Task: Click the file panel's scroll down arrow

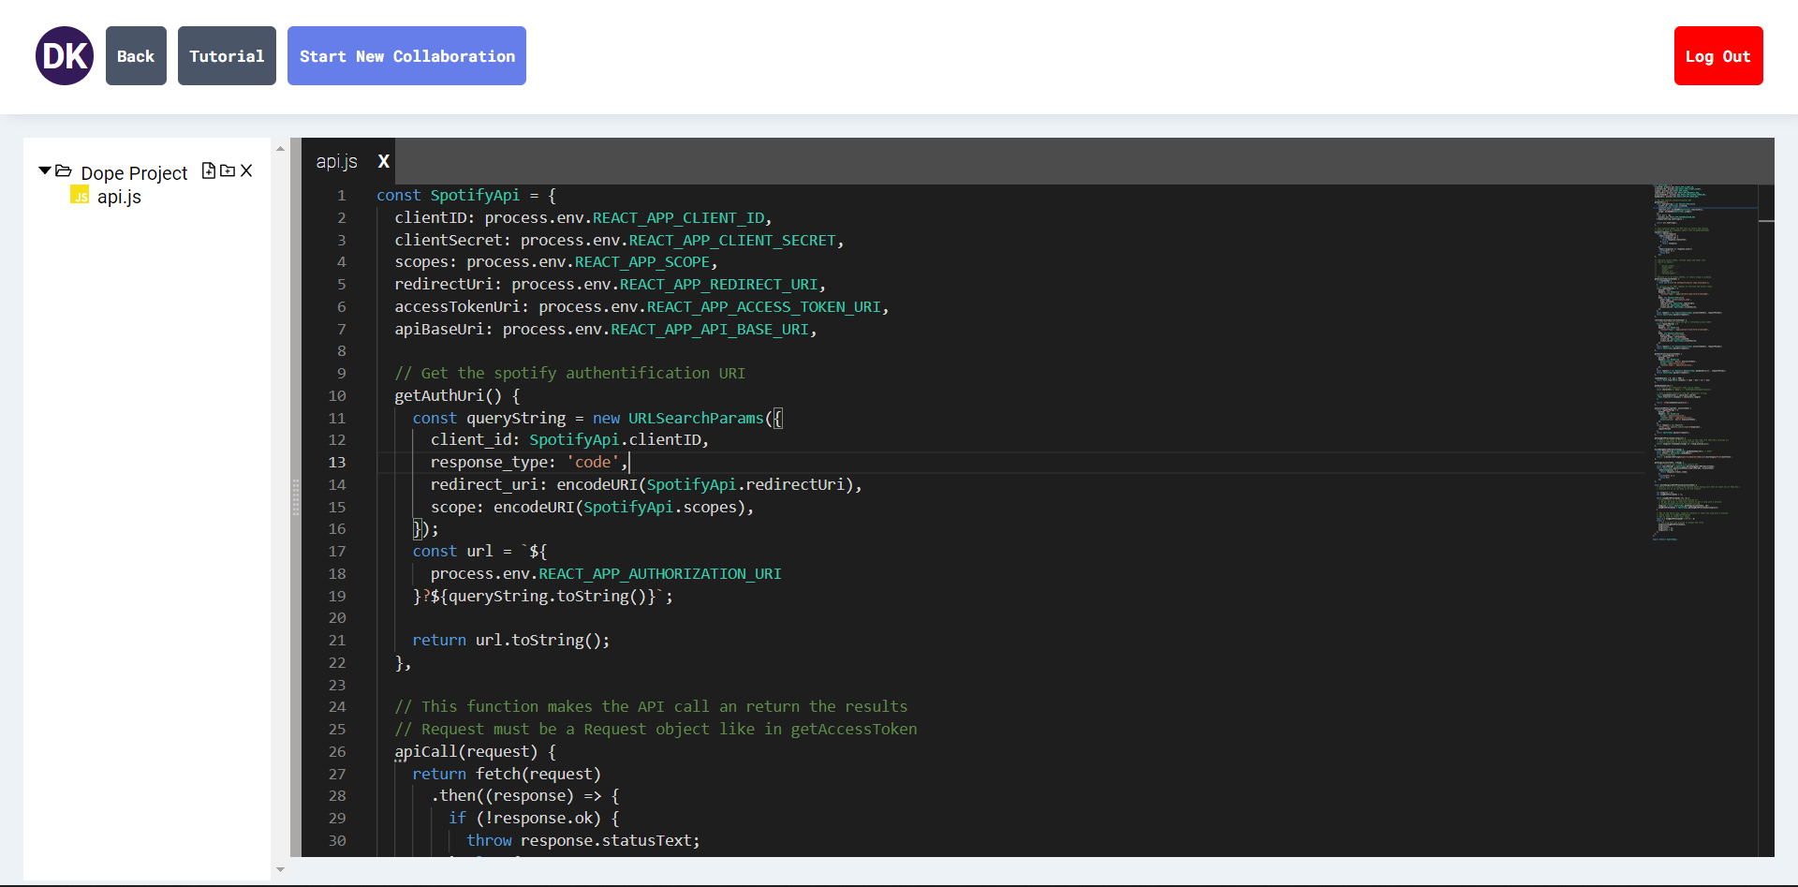Action: (280, 870)
